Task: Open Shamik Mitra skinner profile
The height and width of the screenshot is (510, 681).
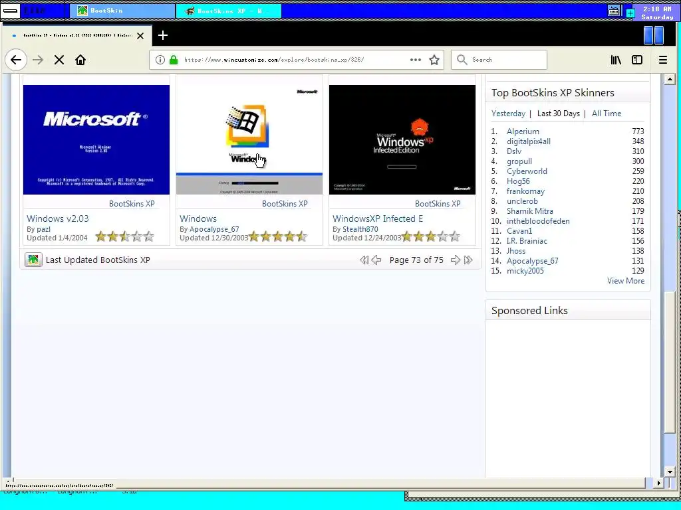Action: tap(530, 211)
